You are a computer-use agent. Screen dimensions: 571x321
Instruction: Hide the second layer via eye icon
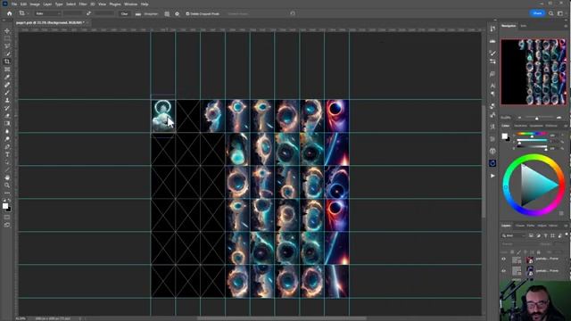pyautogui.click(x=503, y=271)
